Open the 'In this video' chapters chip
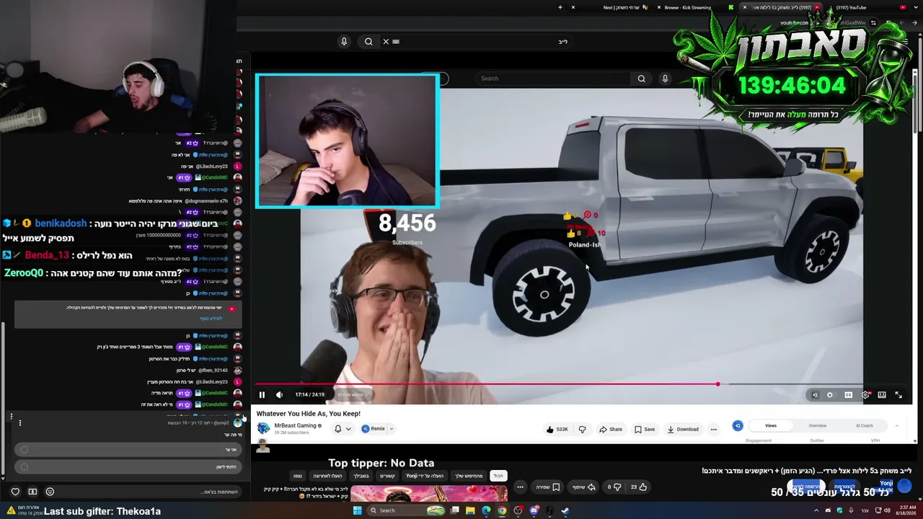Image resolution: width=923 pixels, height=519 pixels. tap(353, 394)
